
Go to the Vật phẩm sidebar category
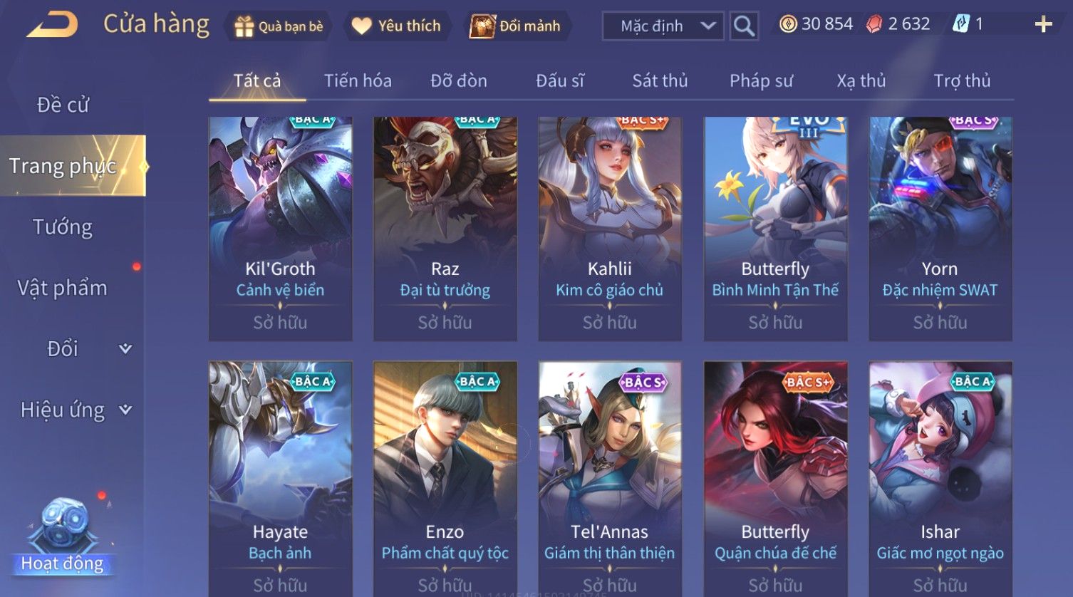(63, 288)
